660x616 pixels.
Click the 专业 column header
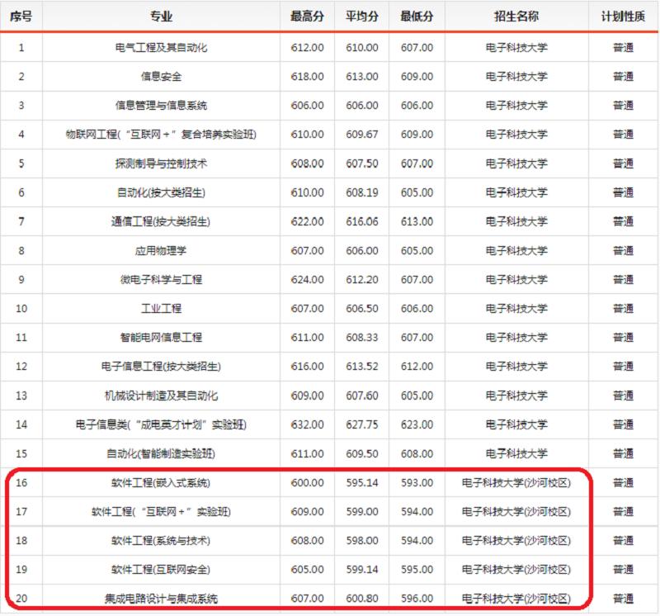point(161,17)
